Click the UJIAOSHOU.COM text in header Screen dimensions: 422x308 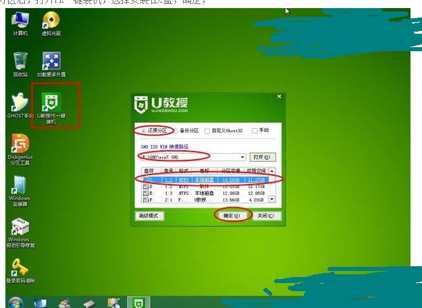(x=169, y=111)
